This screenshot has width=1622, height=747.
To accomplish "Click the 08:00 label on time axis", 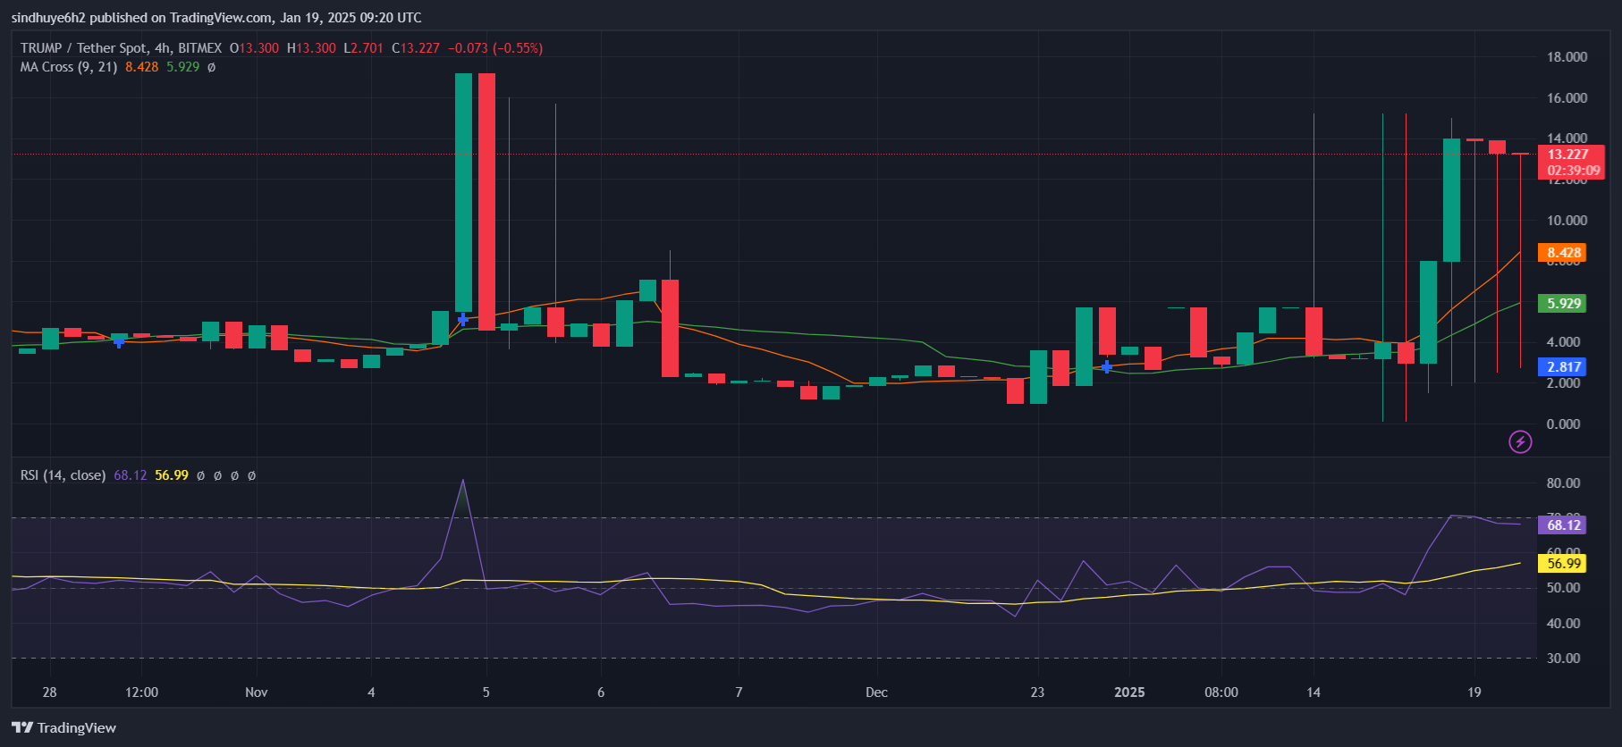I will coord(1221,692).
